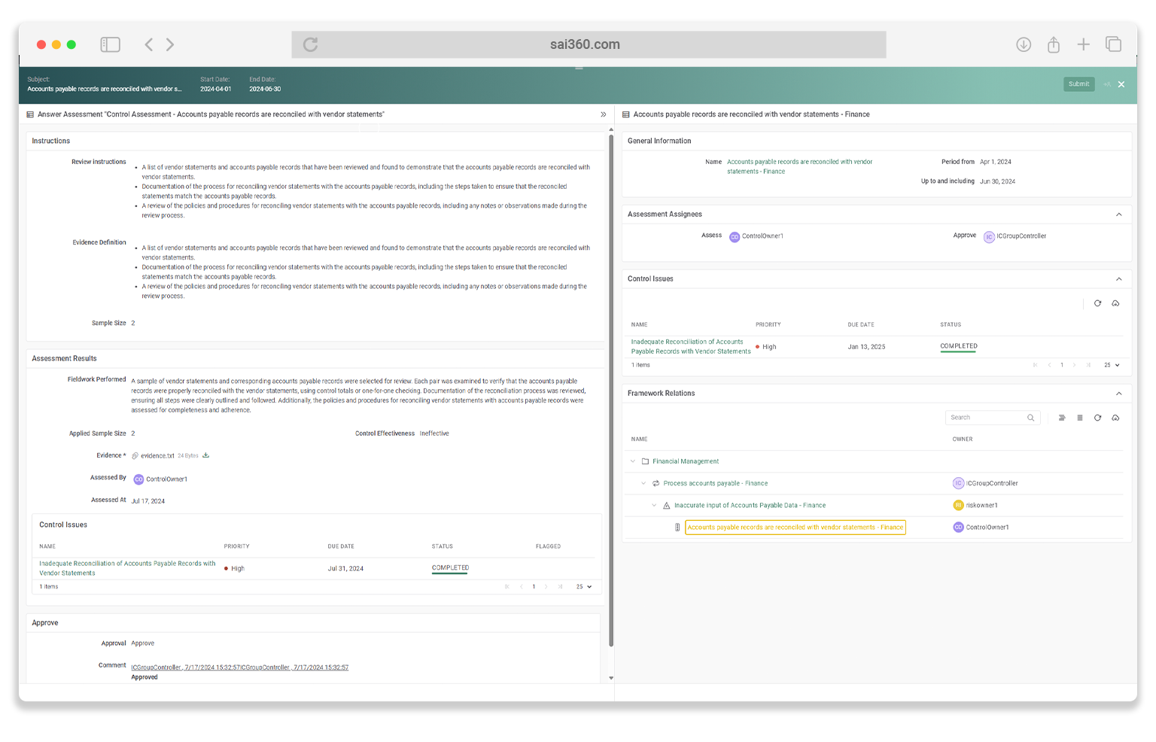
Task: Collapse the Assessment Assignees section
Action: pyautogui.click(x=1119, y=214)
